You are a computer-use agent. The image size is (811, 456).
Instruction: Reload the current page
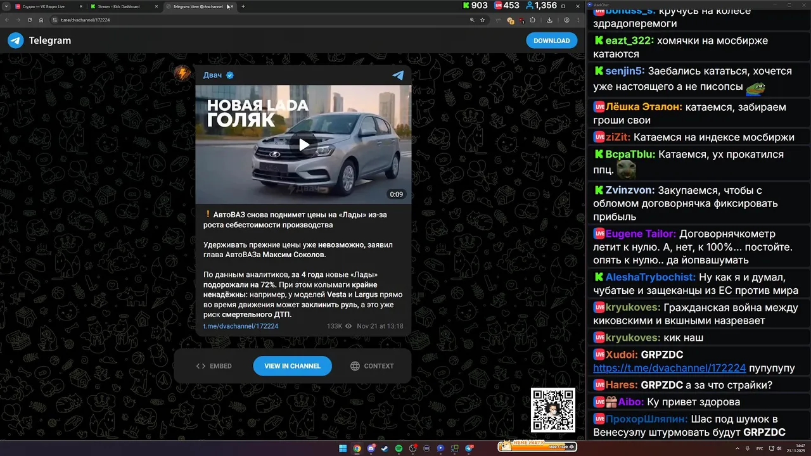pyautogui.click(x=30, y=20)
